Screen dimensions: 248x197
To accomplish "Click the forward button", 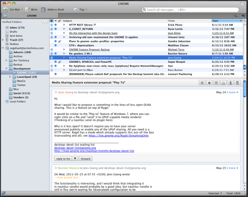I will [86, 159].
